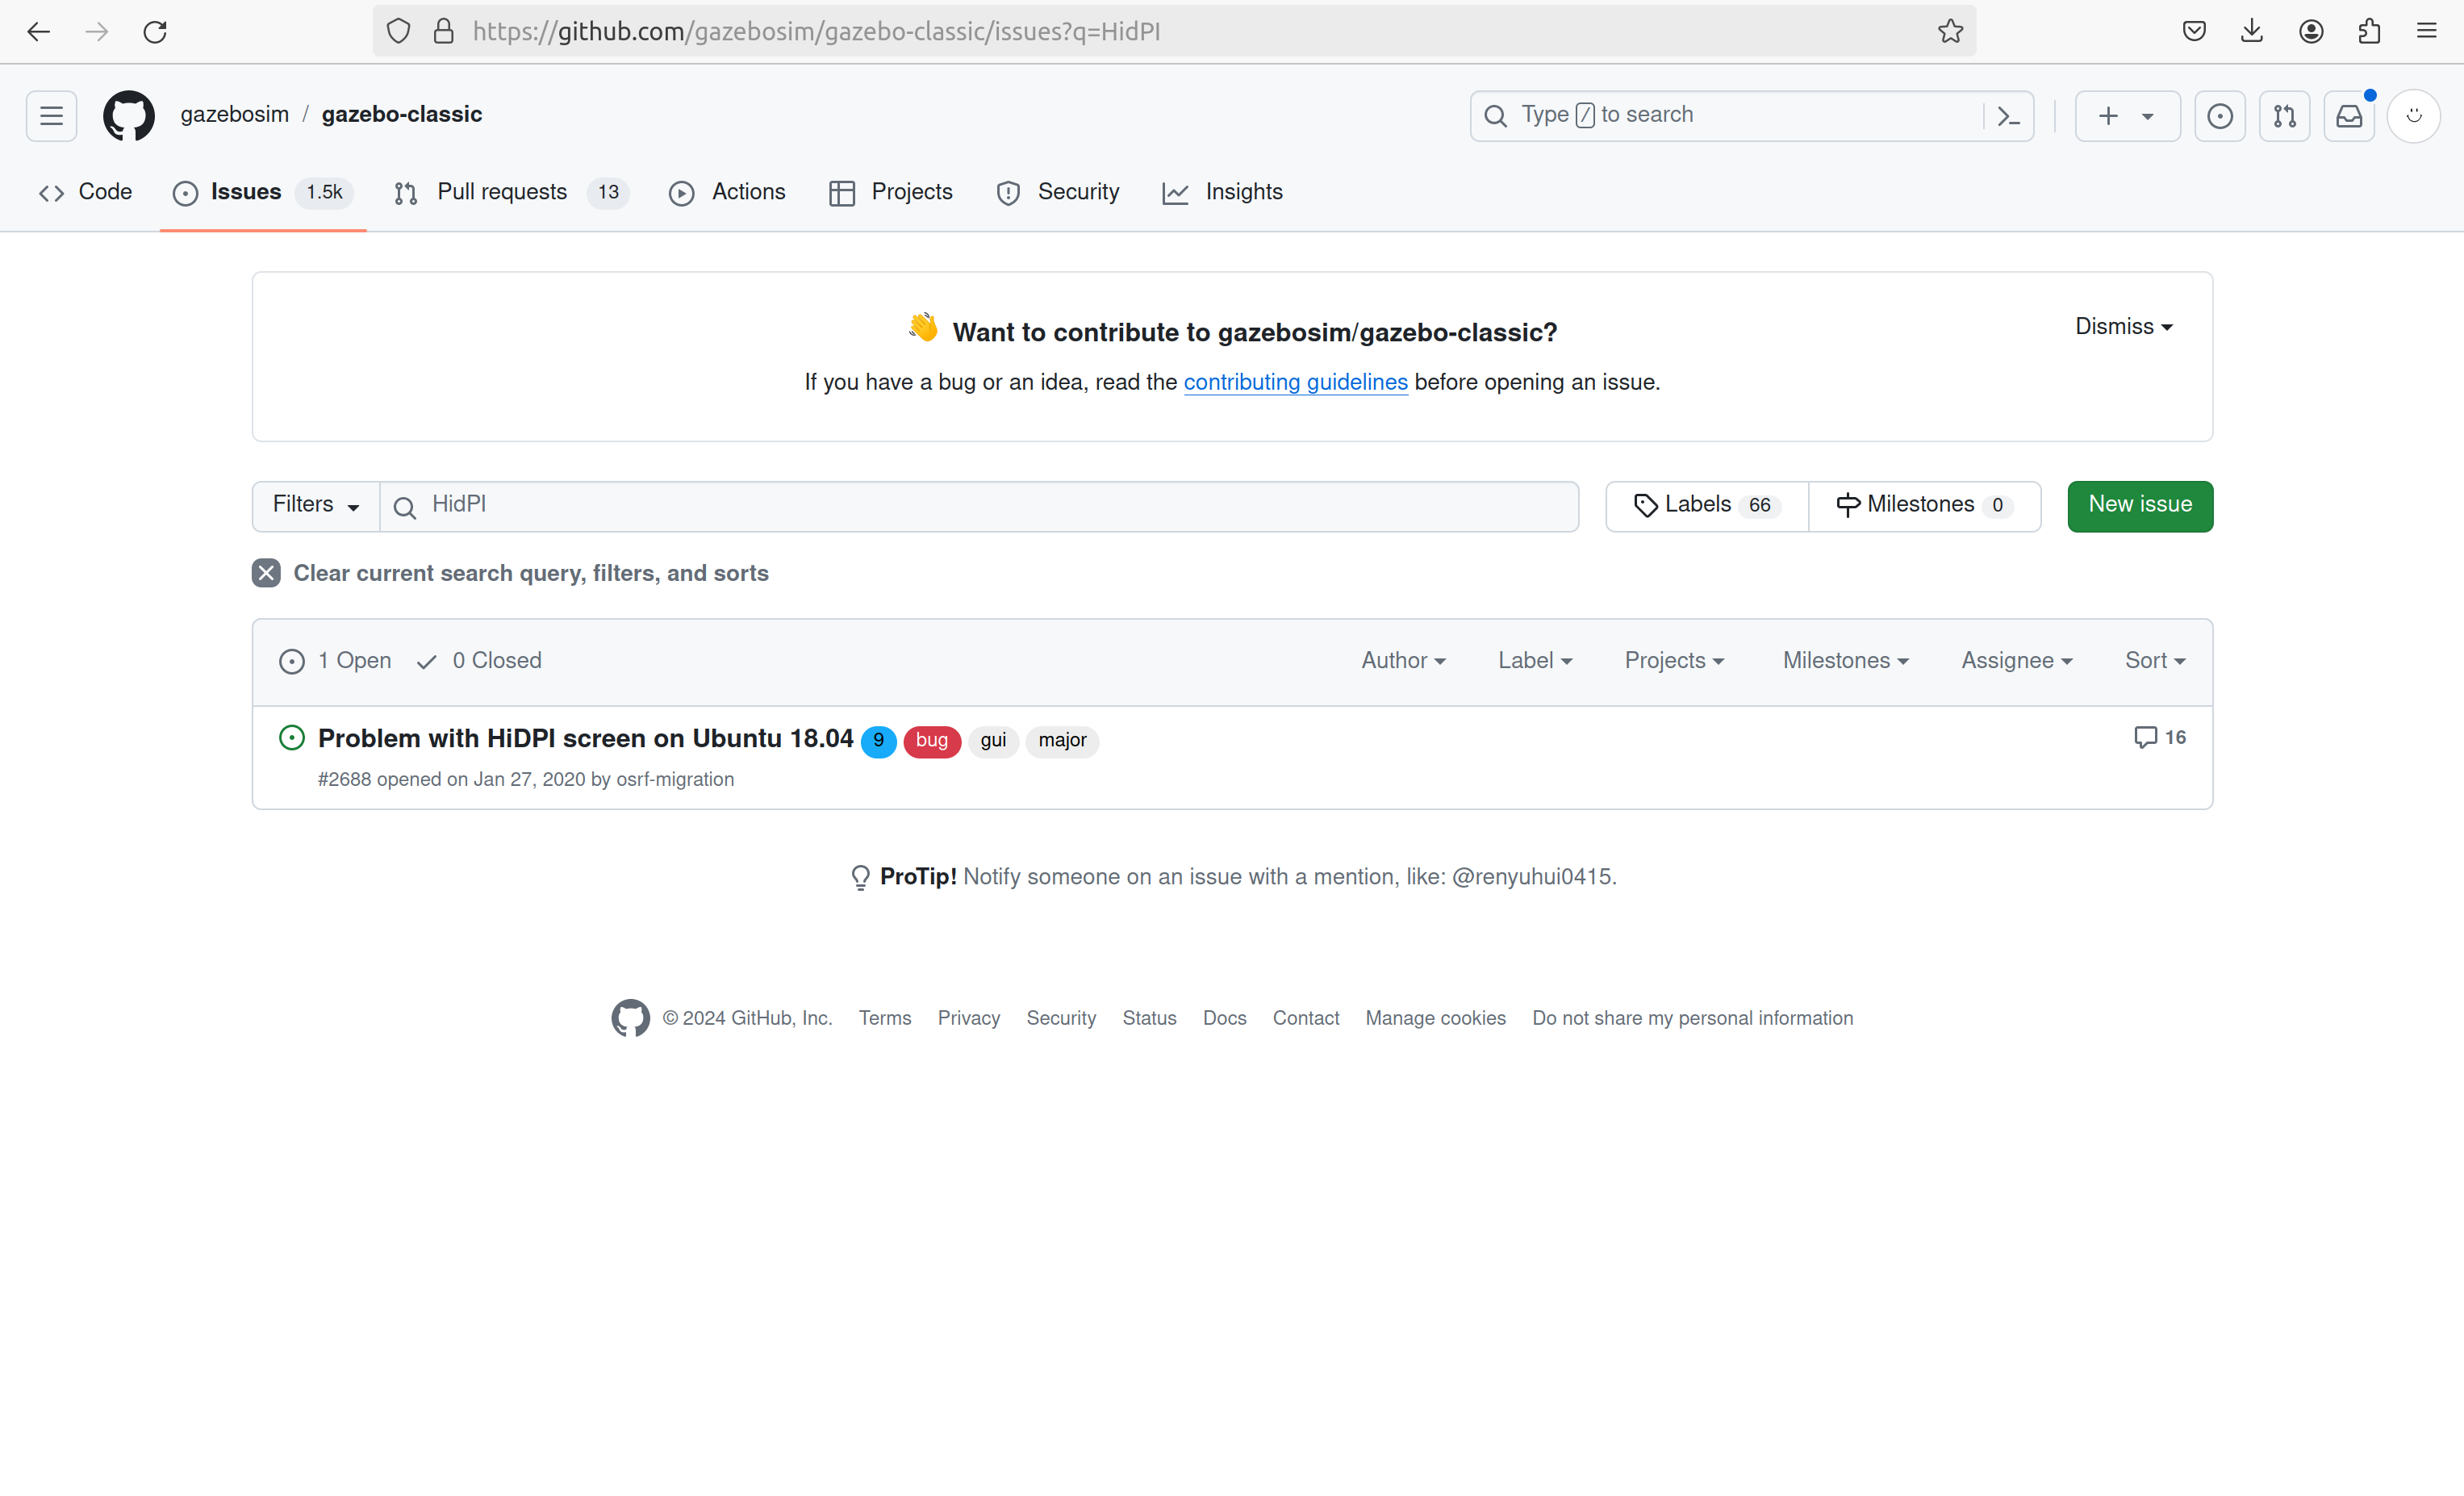This screenshot has height=1496, width=2464.
Task: Open the Sort dropdown
Action: click(x=2154, y=660)
